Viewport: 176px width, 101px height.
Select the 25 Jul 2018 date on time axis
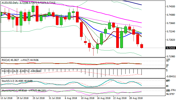tap(39, 98)
